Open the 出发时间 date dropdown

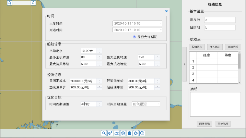(161, 23)
